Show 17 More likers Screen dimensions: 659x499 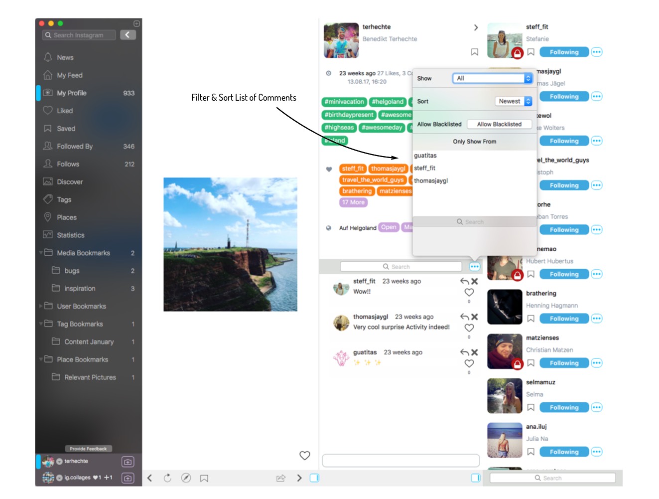coord(354,202)
